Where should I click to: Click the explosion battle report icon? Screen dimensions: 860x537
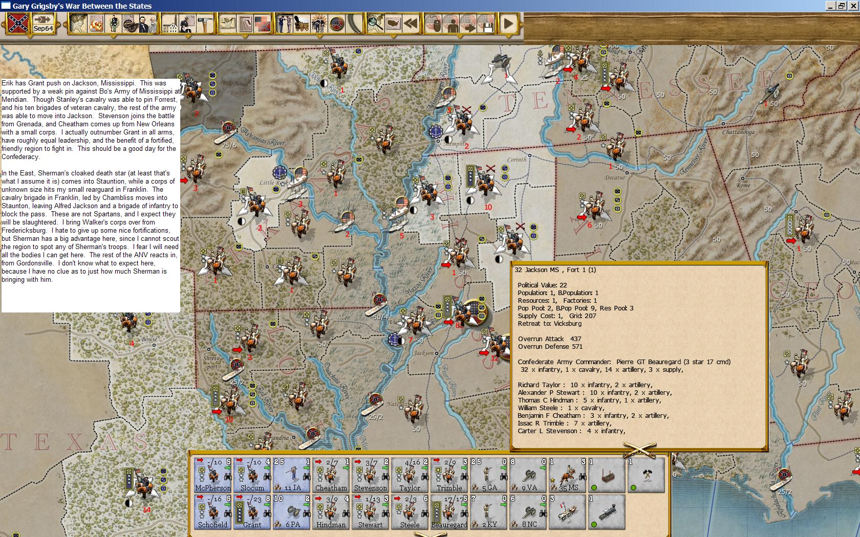pyautogui.click(x=96, y=24)
